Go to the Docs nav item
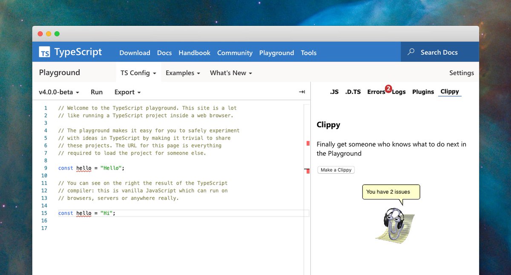Image resolution: width=511 pixels, height=275 pixels. (x=164, y=53)
